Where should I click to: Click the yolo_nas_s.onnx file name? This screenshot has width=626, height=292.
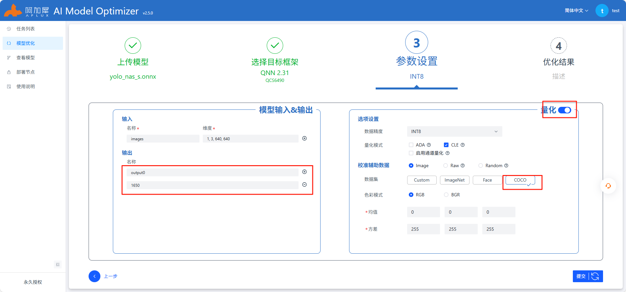[133, 76]
